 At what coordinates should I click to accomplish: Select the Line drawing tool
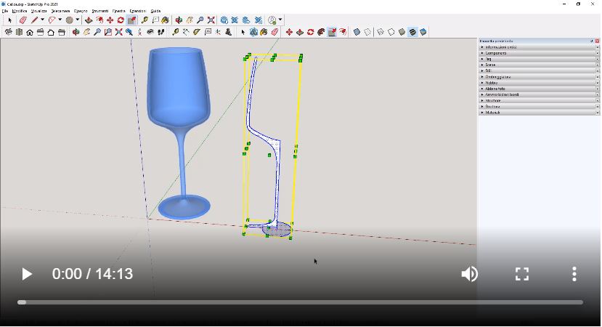click(35, 20)
